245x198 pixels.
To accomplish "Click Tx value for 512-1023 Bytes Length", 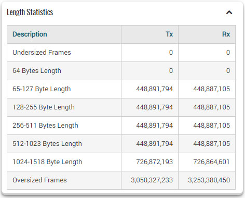I will [x=155, y=144].
